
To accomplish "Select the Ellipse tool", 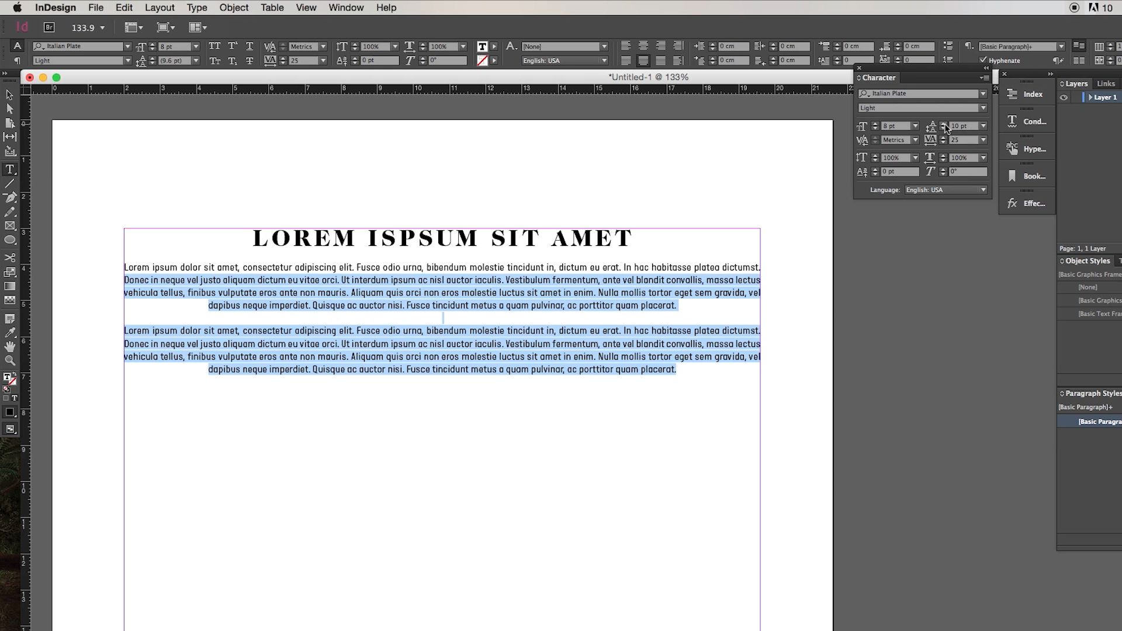I will [9, 240].
